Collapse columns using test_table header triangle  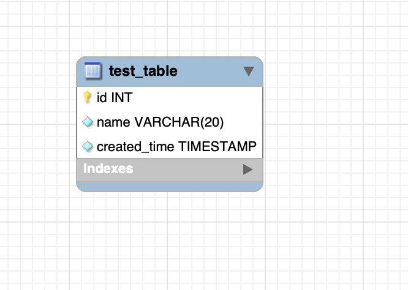tap(249, 71)
